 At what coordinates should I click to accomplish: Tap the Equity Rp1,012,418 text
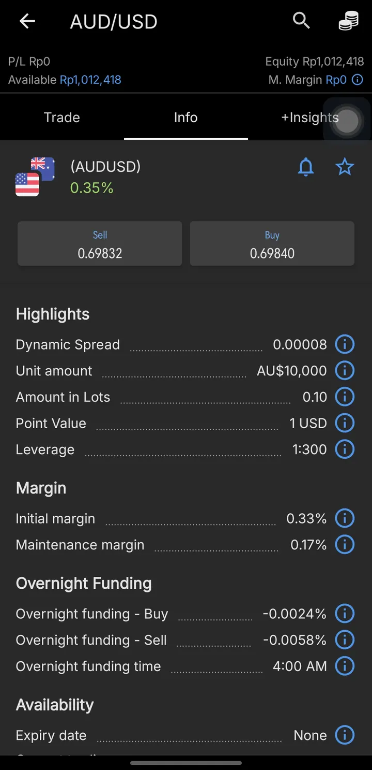point(315,62)
